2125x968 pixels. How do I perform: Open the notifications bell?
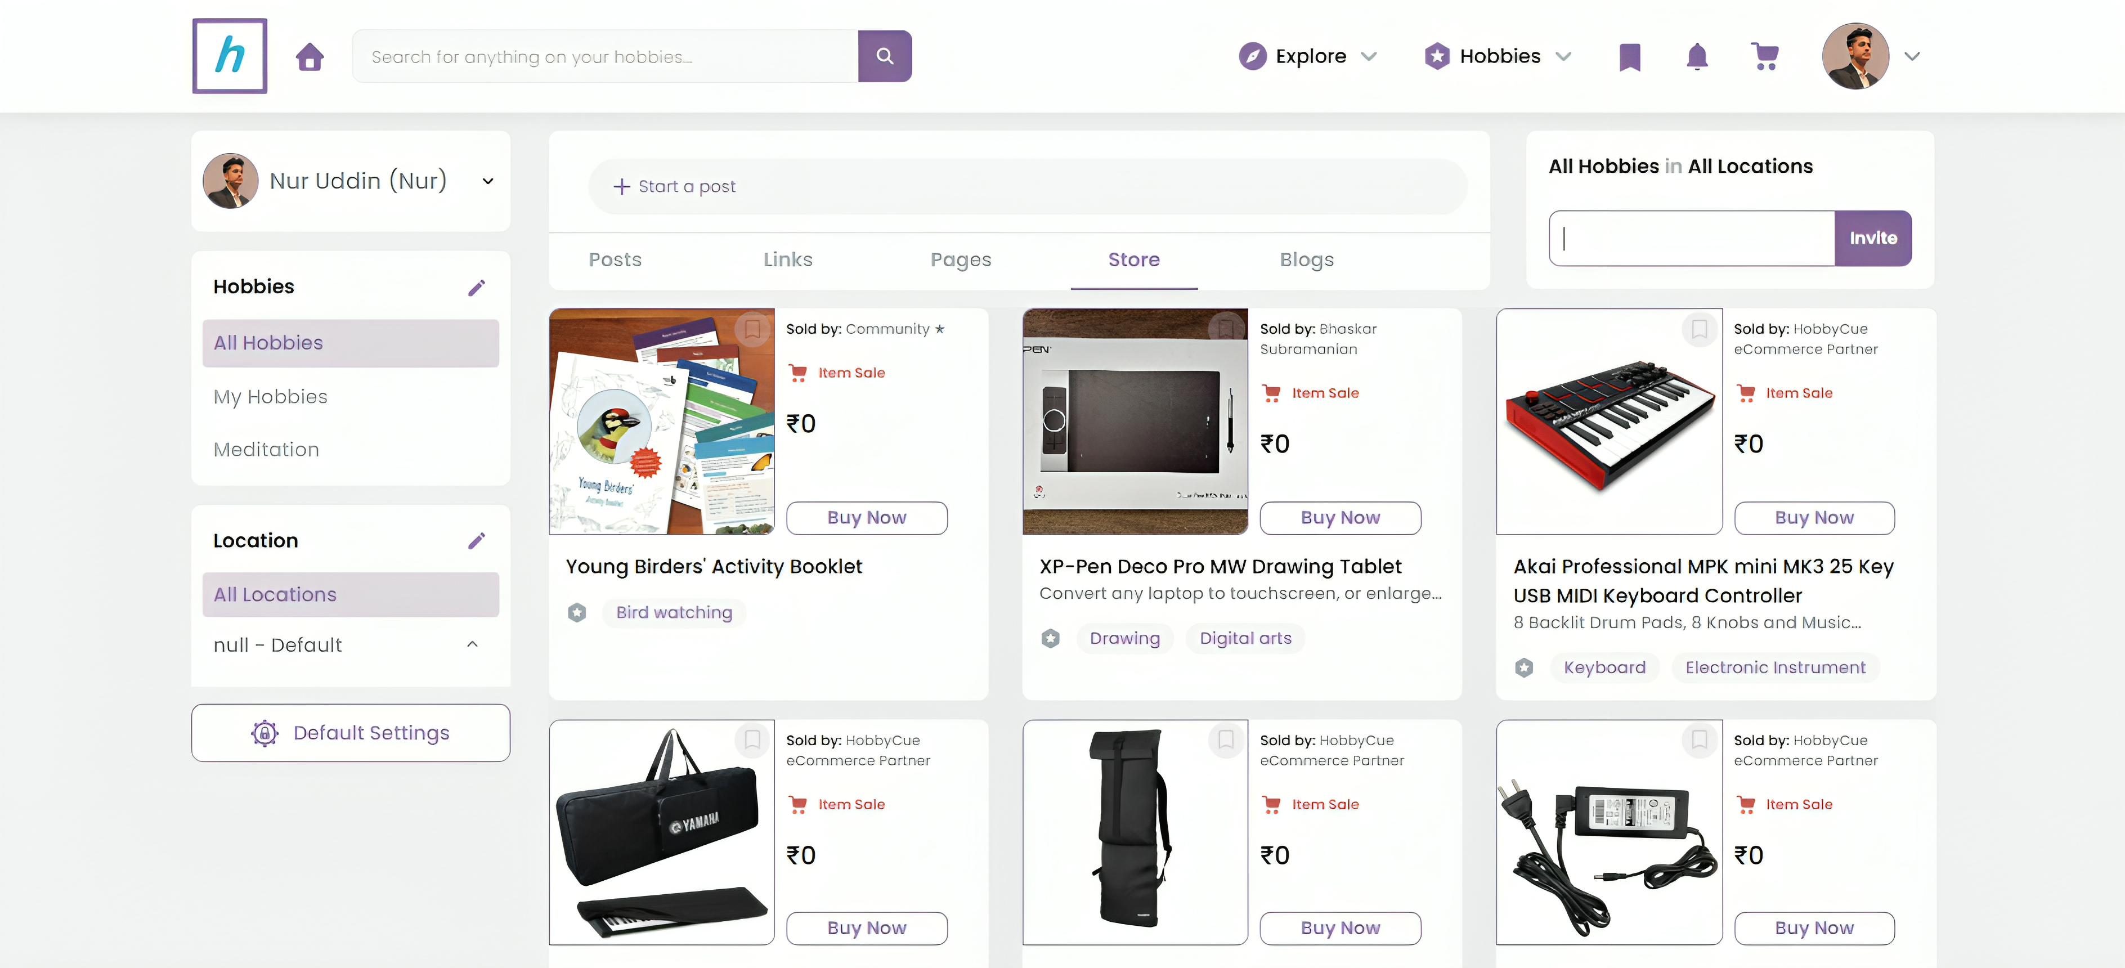point(1697,57)
